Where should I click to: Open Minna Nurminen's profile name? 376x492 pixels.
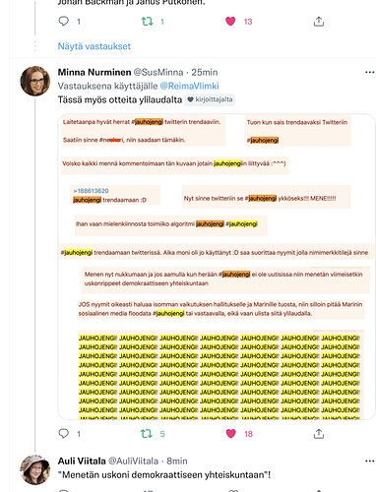tap(94, 72)
